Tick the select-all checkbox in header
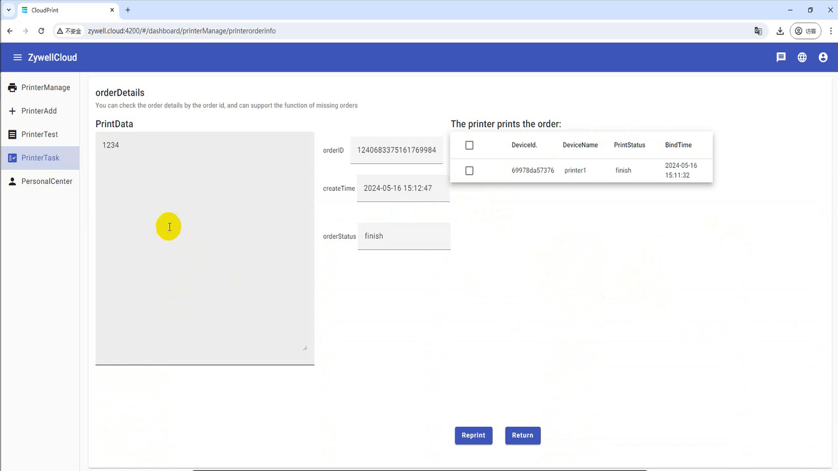Screen dimensions: 838x471 click(x=469, y=145)
